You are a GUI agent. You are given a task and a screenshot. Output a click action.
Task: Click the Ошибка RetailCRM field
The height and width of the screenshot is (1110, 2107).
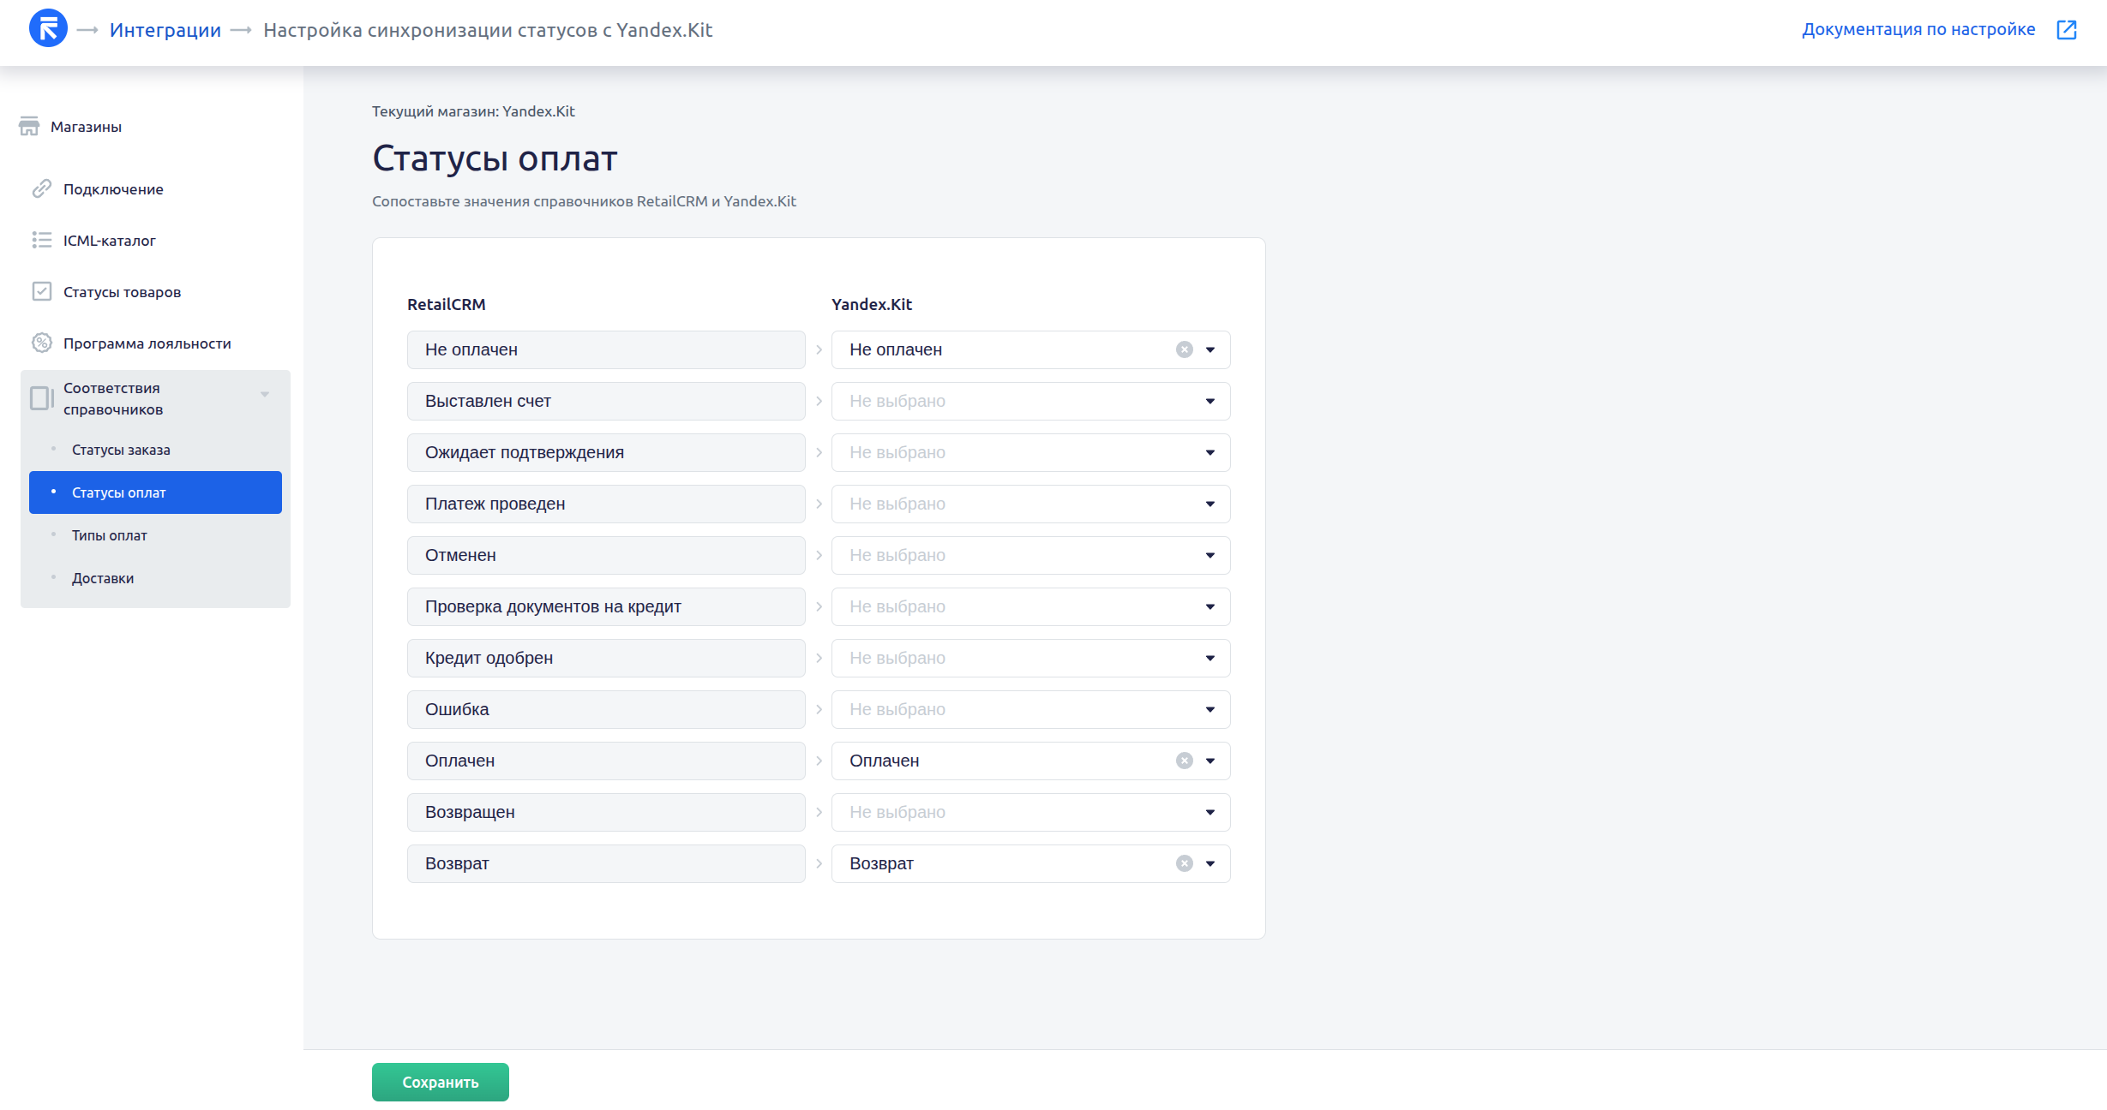click(x=606, y=709)
